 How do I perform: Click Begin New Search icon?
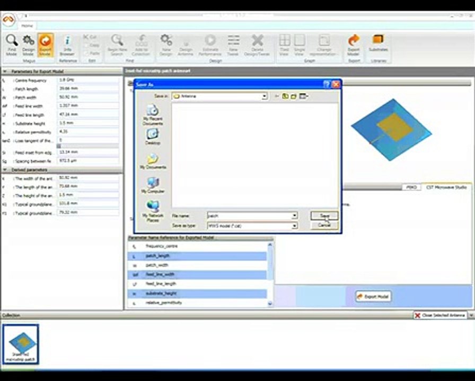117,45
